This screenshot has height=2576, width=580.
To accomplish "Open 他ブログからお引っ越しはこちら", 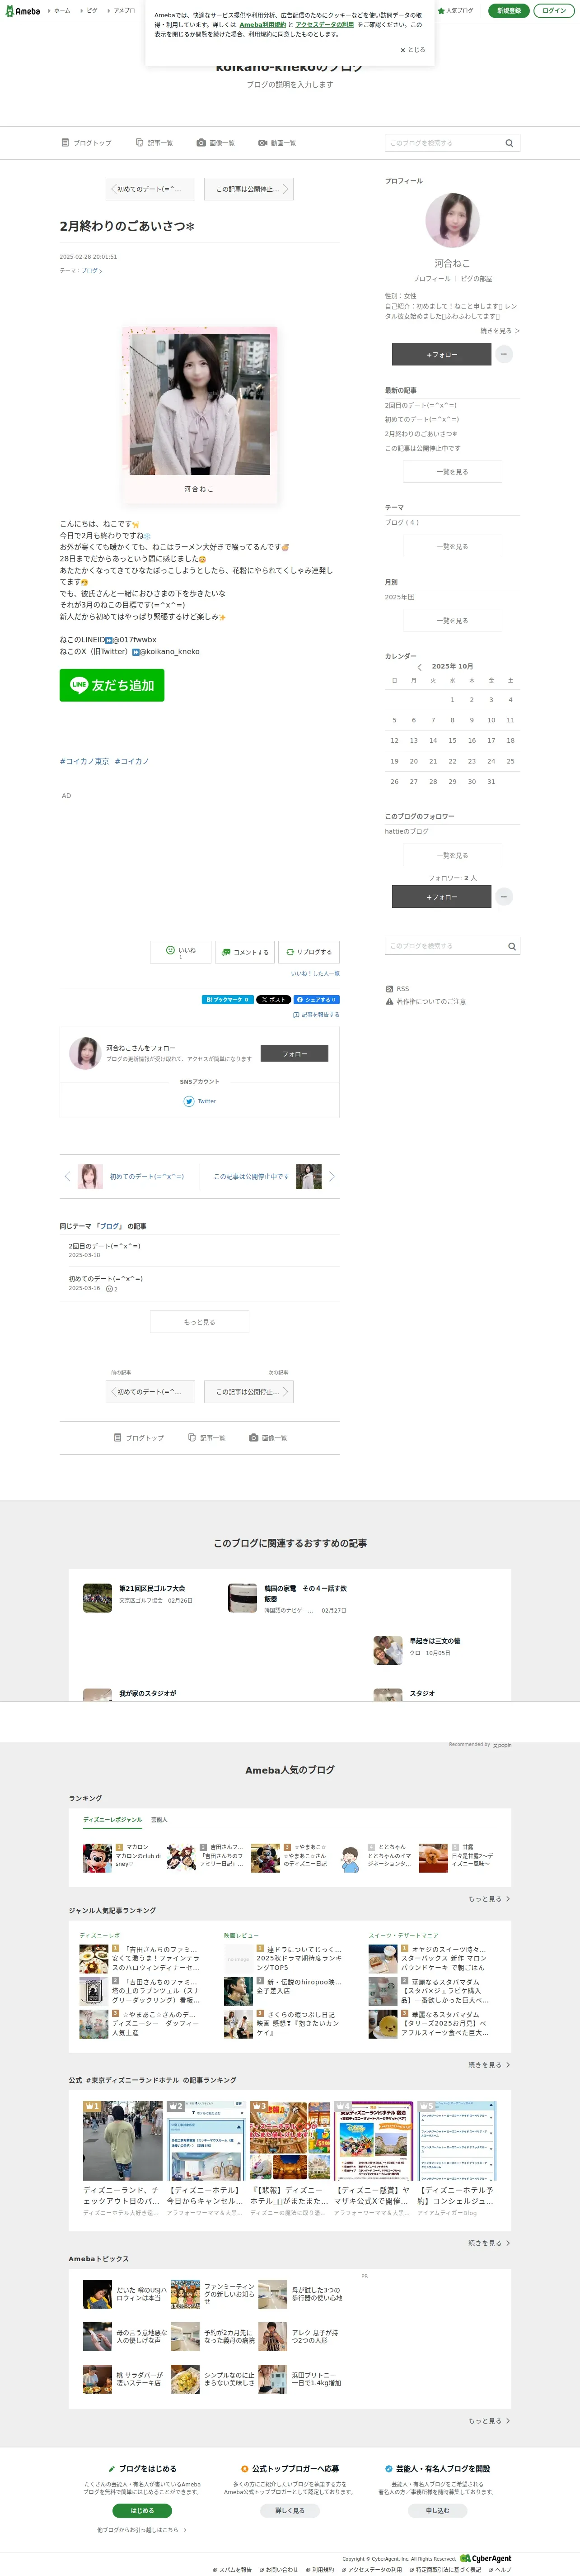I will click(x=141, y=2530).
